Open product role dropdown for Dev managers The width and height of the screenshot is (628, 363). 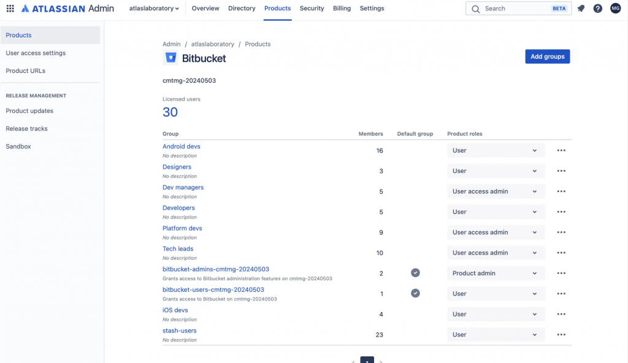pos(496,191)
